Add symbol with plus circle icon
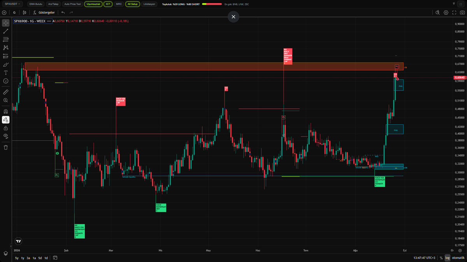Screen dimensions: 467x262 click(x=4, y=12)
